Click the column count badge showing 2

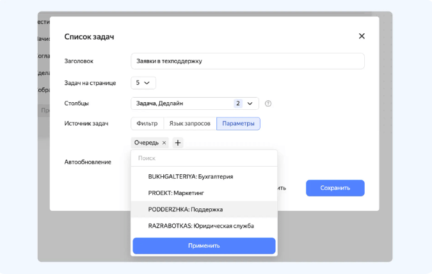coord(238,103)
